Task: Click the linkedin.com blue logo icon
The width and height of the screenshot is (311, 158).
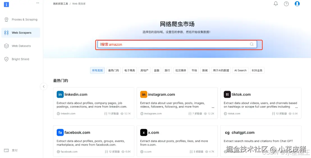Action: (60, 94)
